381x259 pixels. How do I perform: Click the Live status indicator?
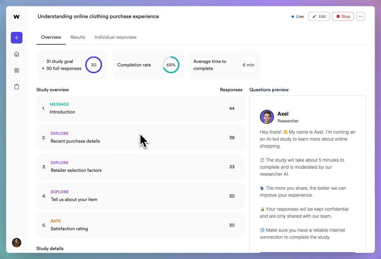click(298, 17)
